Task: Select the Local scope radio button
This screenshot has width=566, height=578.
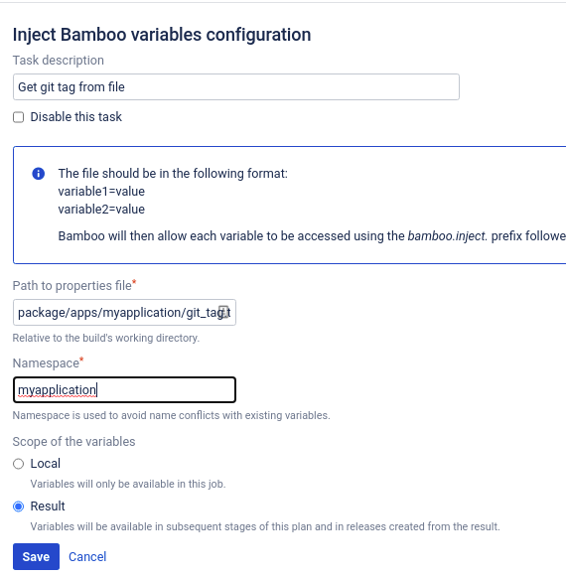Action: pyautogui.click(x=19, y=464)
